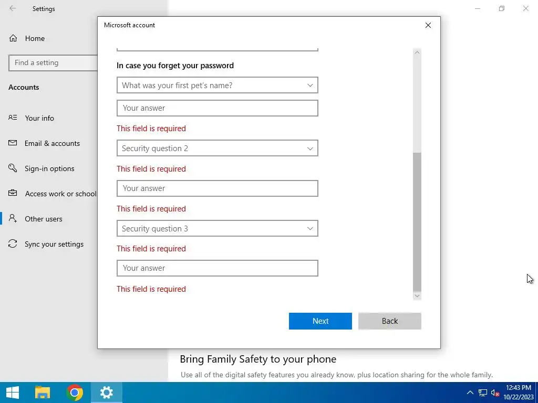The height and width of the screenshot is (403, 538).
Task: Expand the Security question 2 dropdown
Action: coord(217,148)
